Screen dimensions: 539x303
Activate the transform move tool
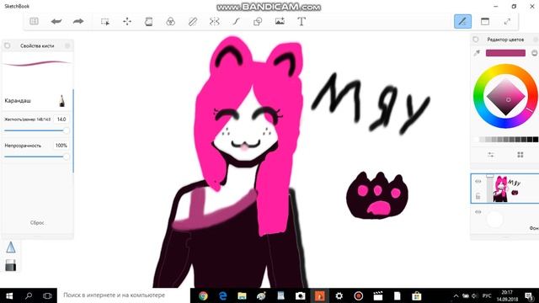[x=127, y=21]
